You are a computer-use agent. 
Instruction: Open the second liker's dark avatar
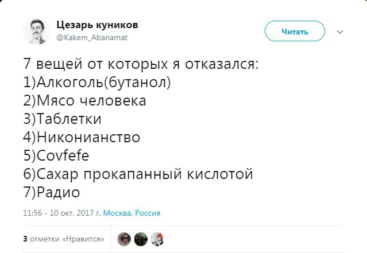[x=141, y=239]
